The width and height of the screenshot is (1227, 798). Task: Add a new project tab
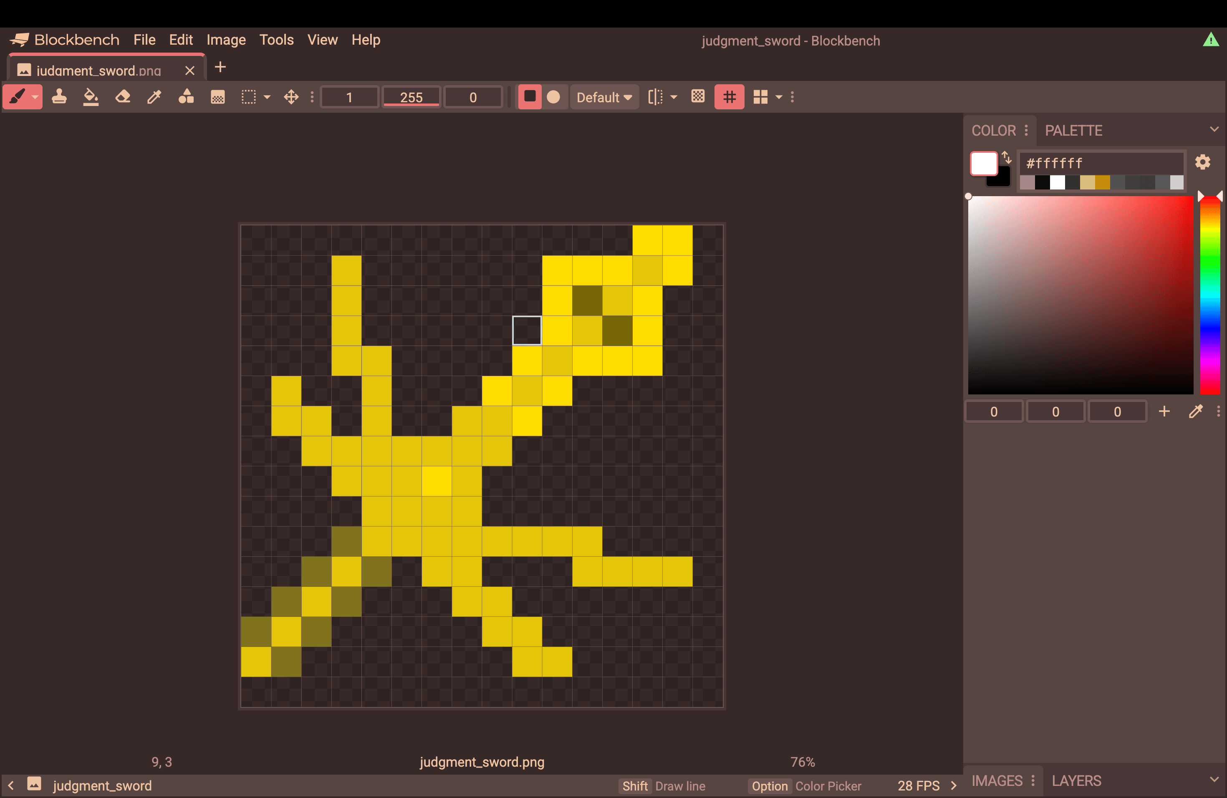tap(221, 67)
